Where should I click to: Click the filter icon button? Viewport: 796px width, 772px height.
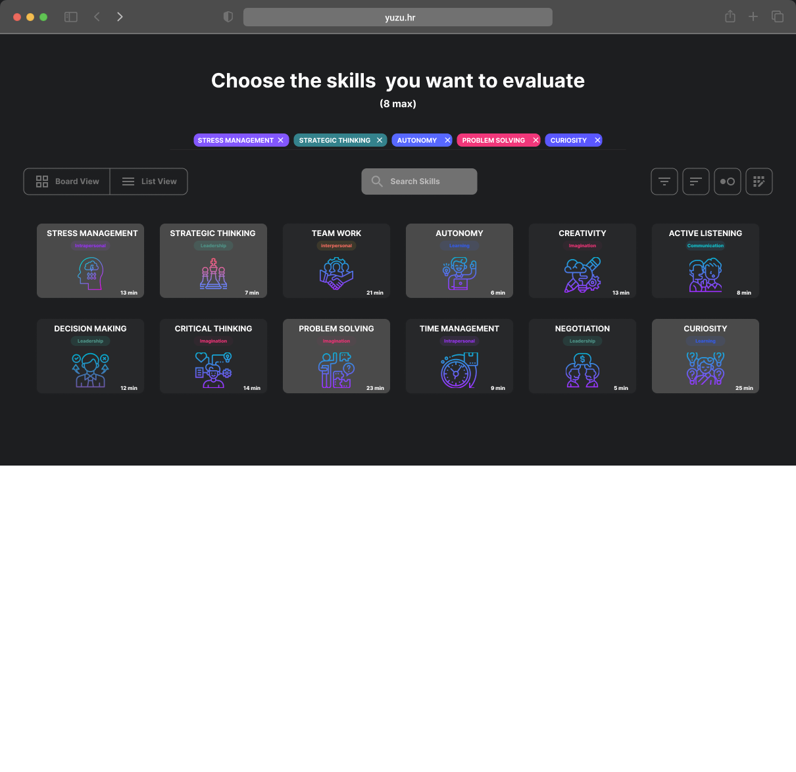(x=664, y=181)
